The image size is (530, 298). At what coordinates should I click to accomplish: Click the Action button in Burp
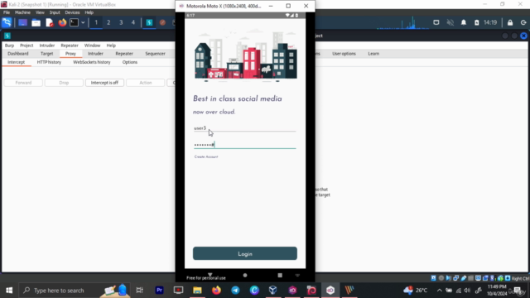[x=146, y=83]
